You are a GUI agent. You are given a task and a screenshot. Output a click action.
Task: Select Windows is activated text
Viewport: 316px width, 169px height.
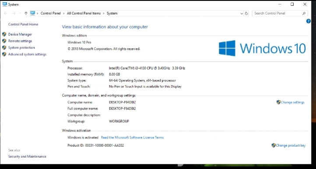(83, 138)
